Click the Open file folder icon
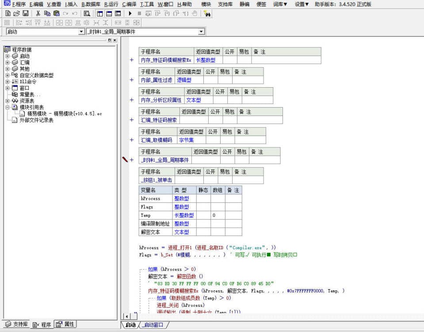 16,13
